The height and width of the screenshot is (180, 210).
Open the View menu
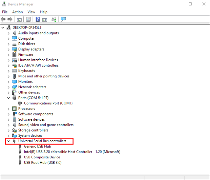(x=31, y=12)
